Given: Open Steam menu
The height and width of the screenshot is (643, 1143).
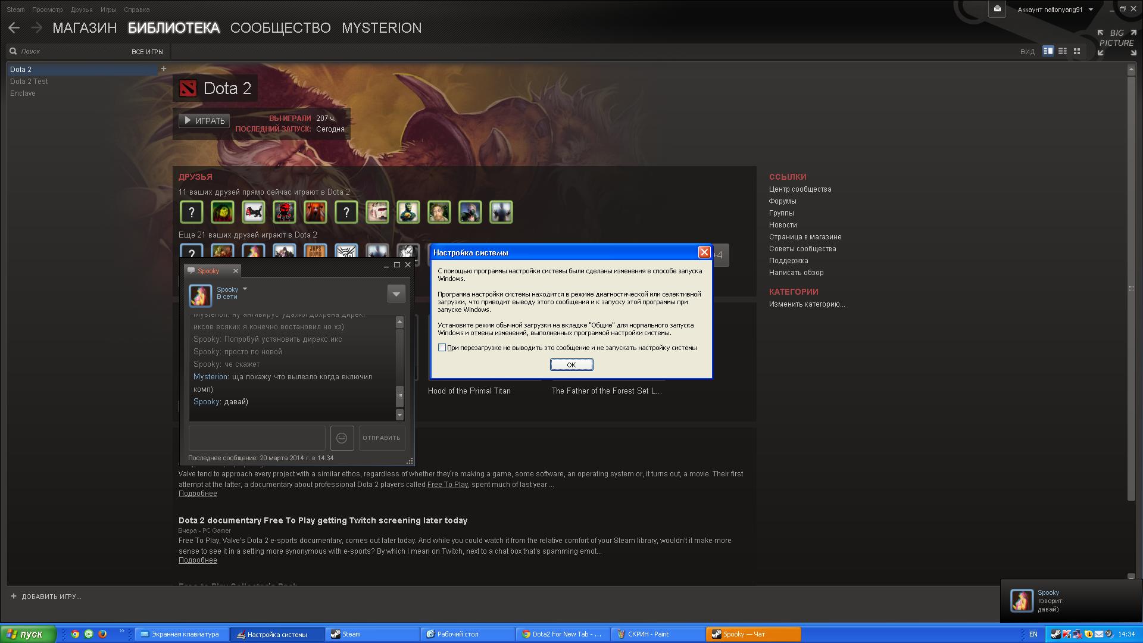Looking at the screenshot, I should click(x=15, y=10).
